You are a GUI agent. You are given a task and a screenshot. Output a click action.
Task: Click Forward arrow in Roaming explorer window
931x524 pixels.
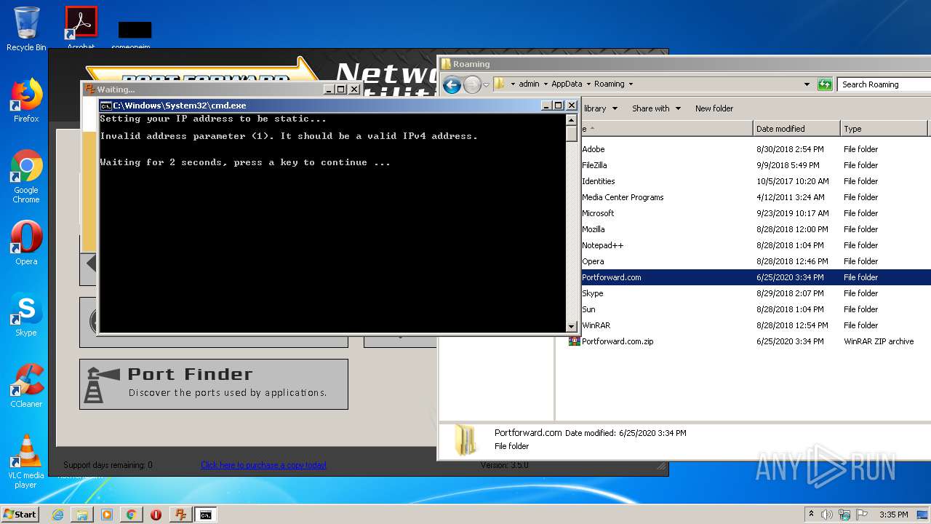tap(472, 84)
